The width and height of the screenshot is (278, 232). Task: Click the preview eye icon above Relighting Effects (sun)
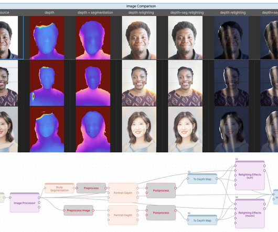tap(237, 159)
